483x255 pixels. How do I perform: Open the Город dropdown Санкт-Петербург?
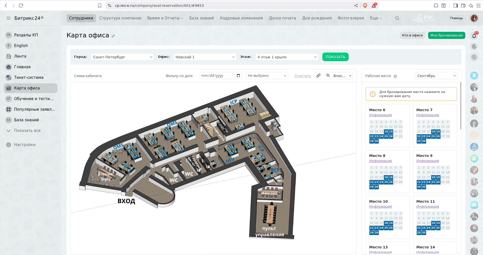[122, 57]
